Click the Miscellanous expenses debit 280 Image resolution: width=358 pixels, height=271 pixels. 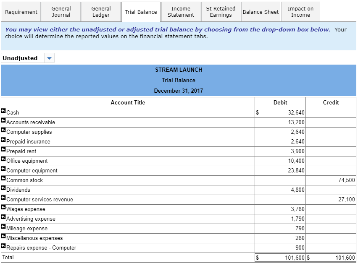pyautogui.click(x=300, y=238)
